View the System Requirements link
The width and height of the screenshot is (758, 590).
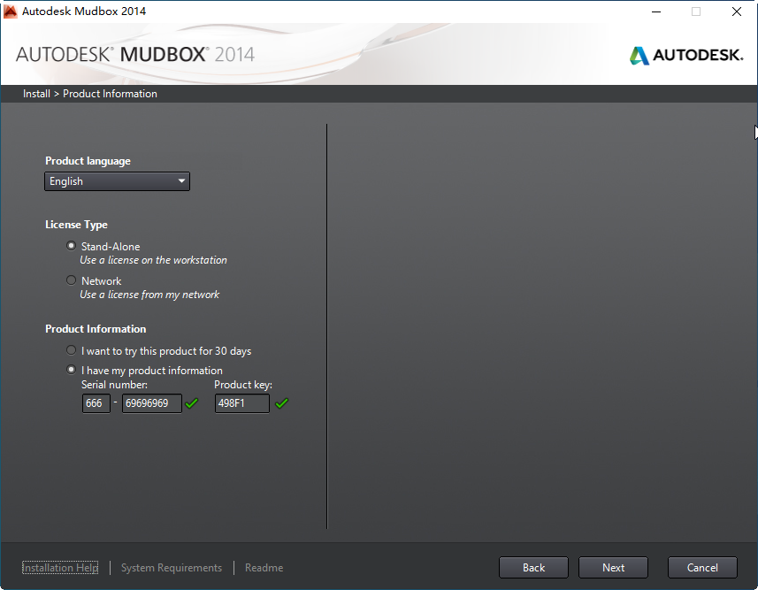[x=172, y=568]
